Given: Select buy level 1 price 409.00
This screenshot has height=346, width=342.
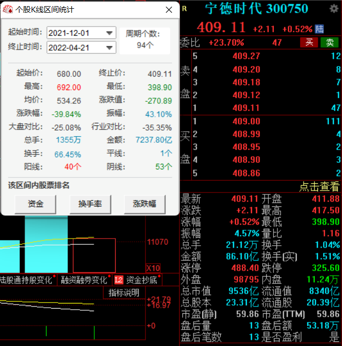Looking at the screenshot, I should 246,121.
